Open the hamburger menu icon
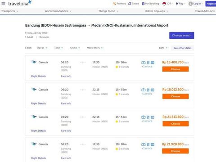Image resolution: width=216 pixels, height=162 pixels. coord(3,4)
